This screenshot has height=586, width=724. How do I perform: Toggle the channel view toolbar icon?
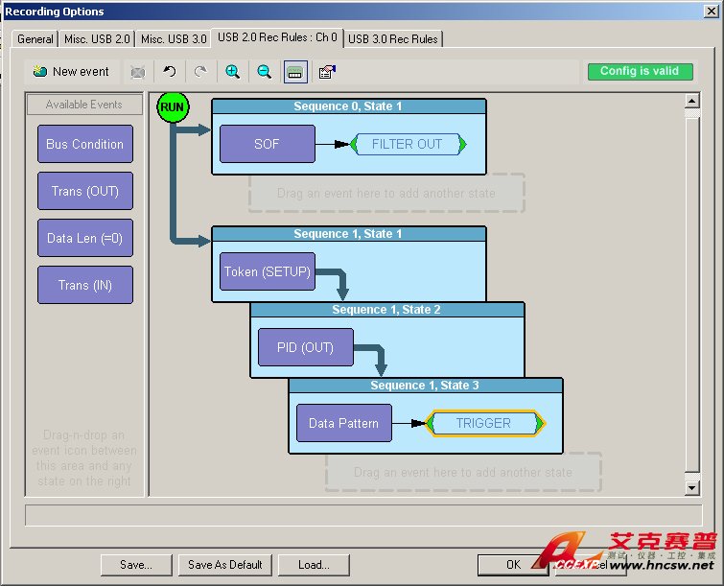[296, 72]
